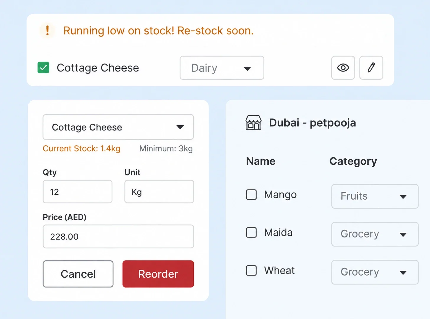Open Wheat's Grocery category dropdown
The height and width of the screenshot is (319, 430).
tap(375, 272)
